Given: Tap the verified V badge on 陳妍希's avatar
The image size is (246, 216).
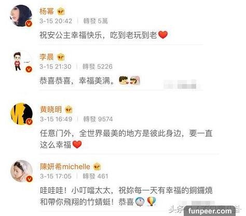Looking at the screenshot, I should (x=30, y=179).
